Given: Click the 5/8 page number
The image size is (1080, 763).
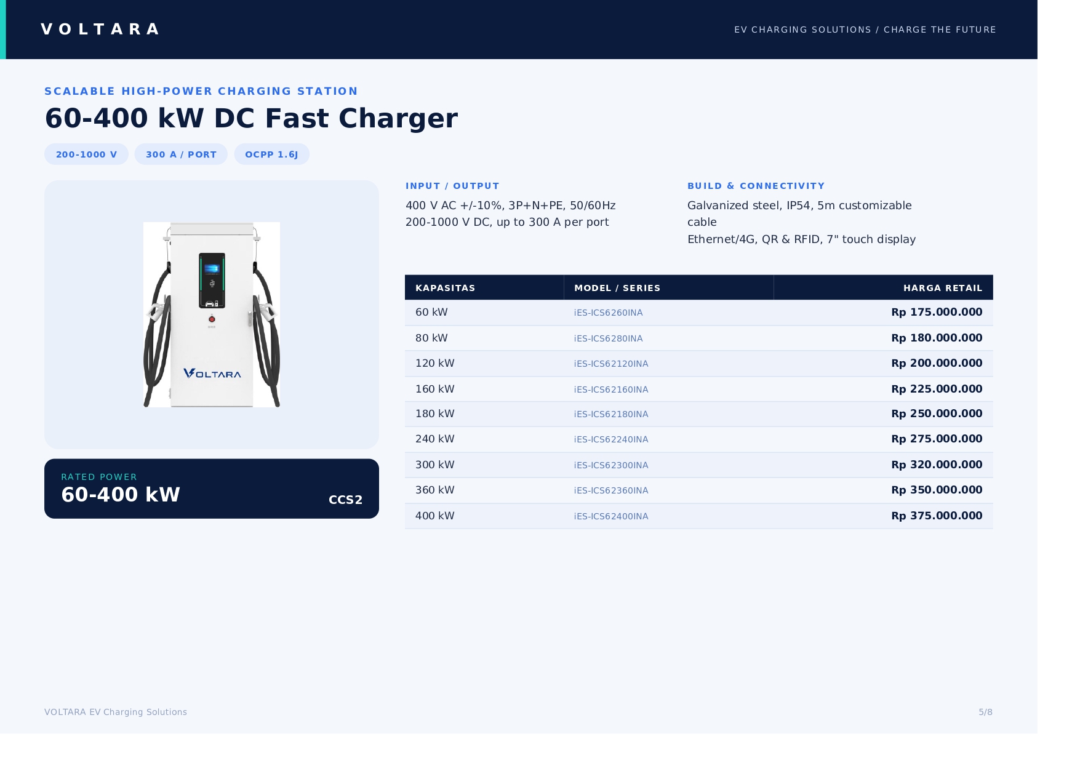Looking at the screenshot, I should pos(985,712).
